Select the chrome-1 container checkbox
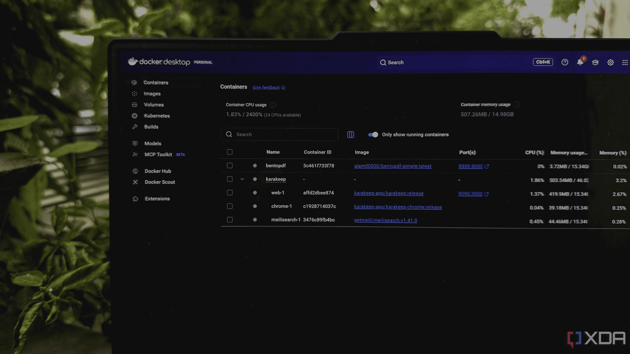Viewport: 630px width, 354px height. click(230, 206)
